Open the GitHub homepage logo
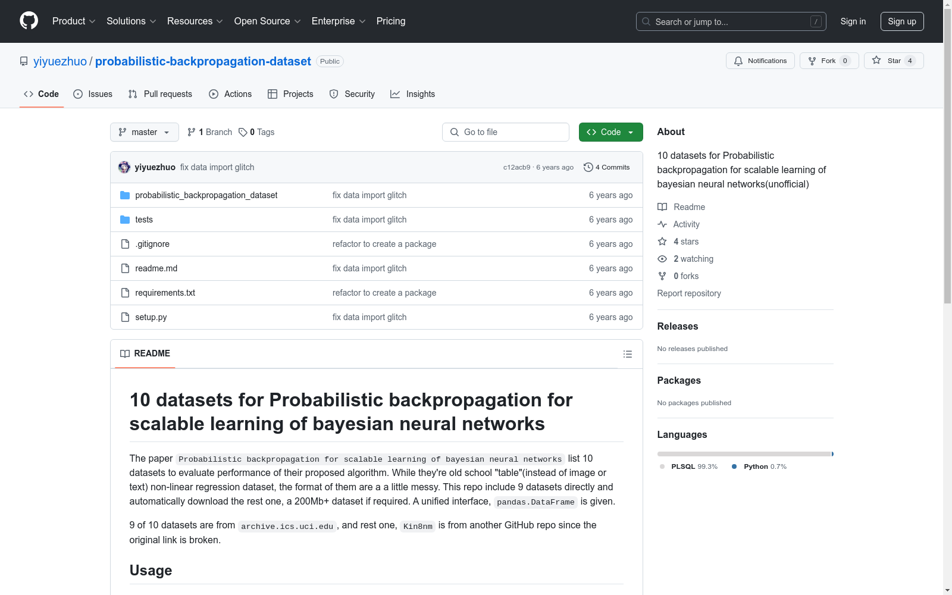Screen dimensions: 952x595 click(29, 21)
